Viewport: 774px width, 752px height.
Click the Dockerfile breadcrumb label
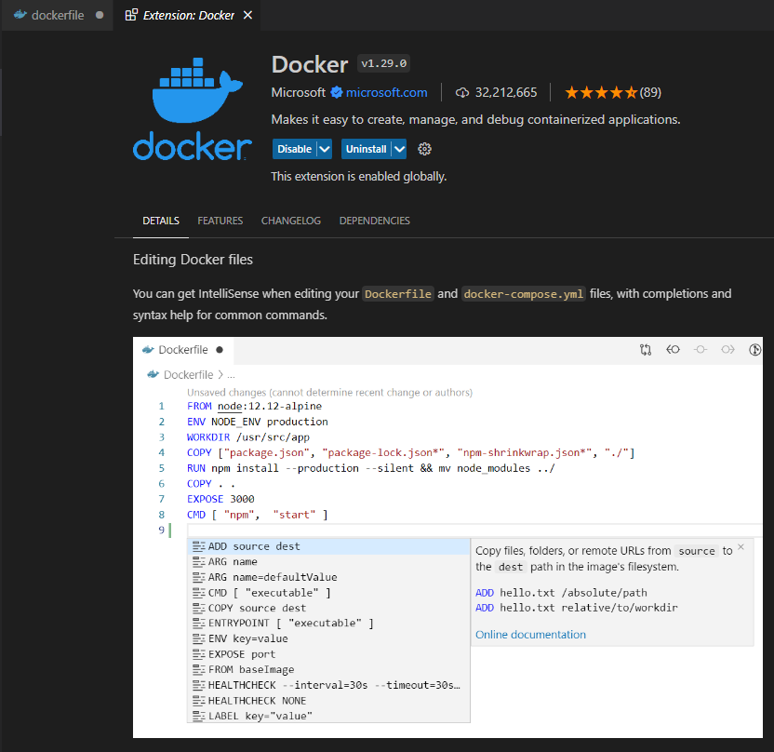(x=189, y=375)
